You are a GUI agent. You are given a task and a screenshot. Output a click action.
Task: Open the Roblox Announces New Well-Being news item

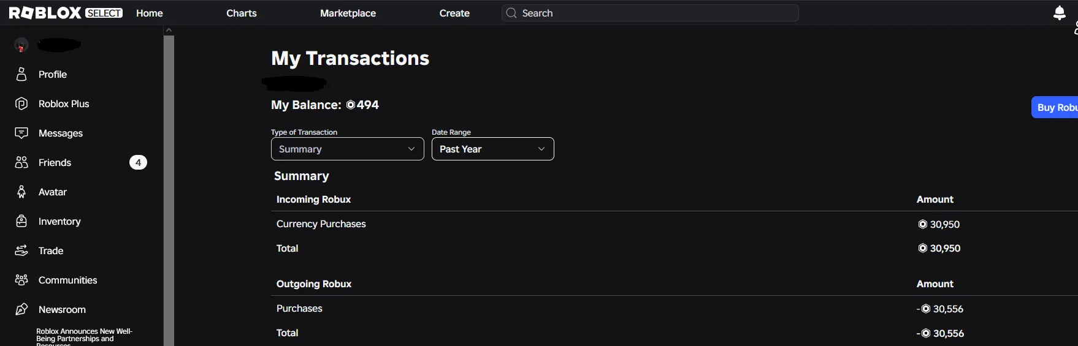tap(84, 337)
